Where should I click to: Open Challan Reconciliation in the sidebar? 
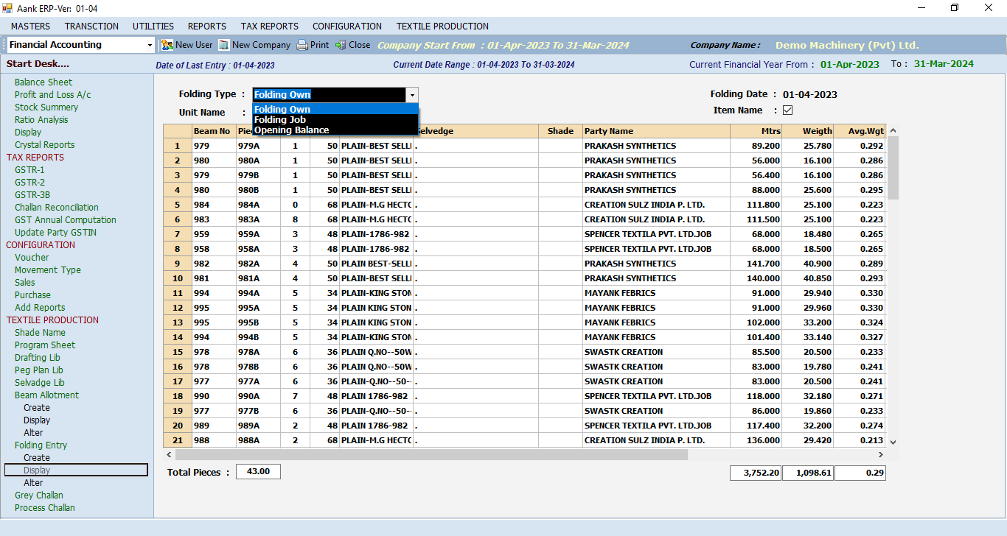[57, 208]
